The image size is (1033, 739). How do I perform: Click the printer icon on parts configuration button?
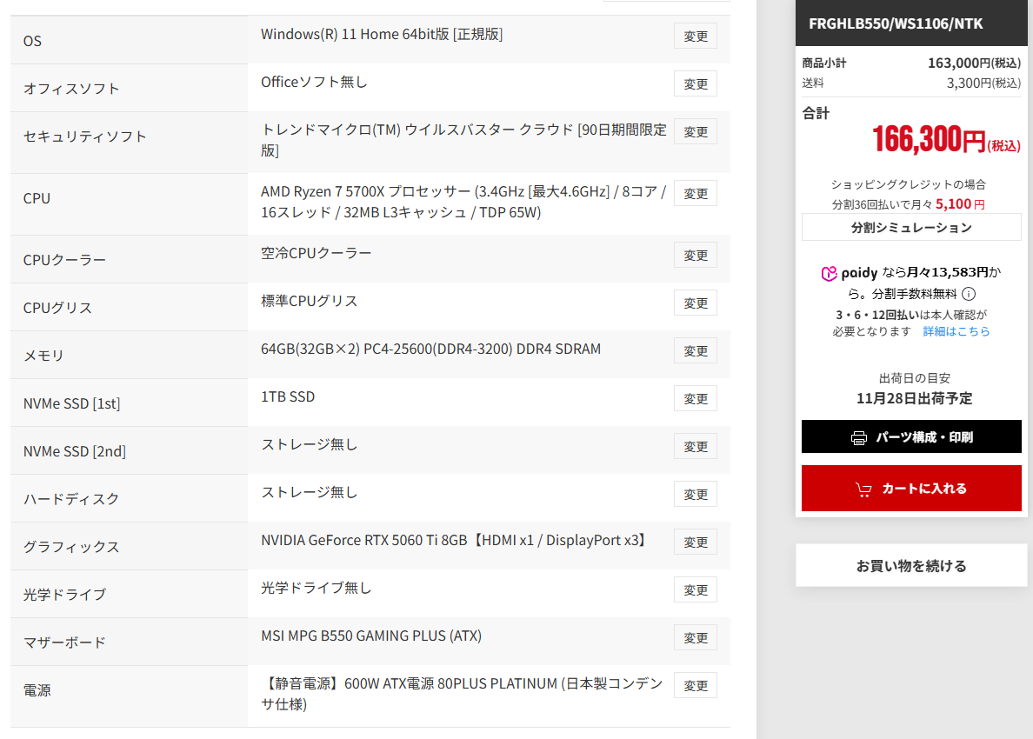pos(859,437)
